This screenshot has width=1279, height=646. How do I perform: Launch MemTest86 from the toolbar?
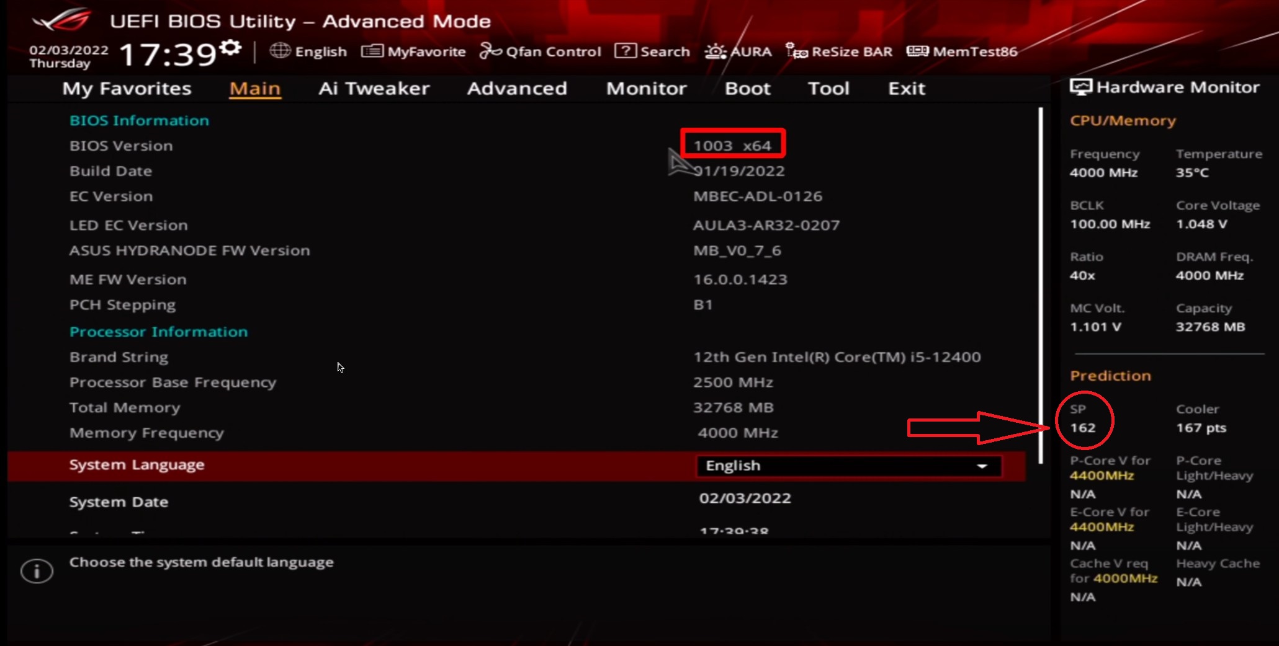962,51
